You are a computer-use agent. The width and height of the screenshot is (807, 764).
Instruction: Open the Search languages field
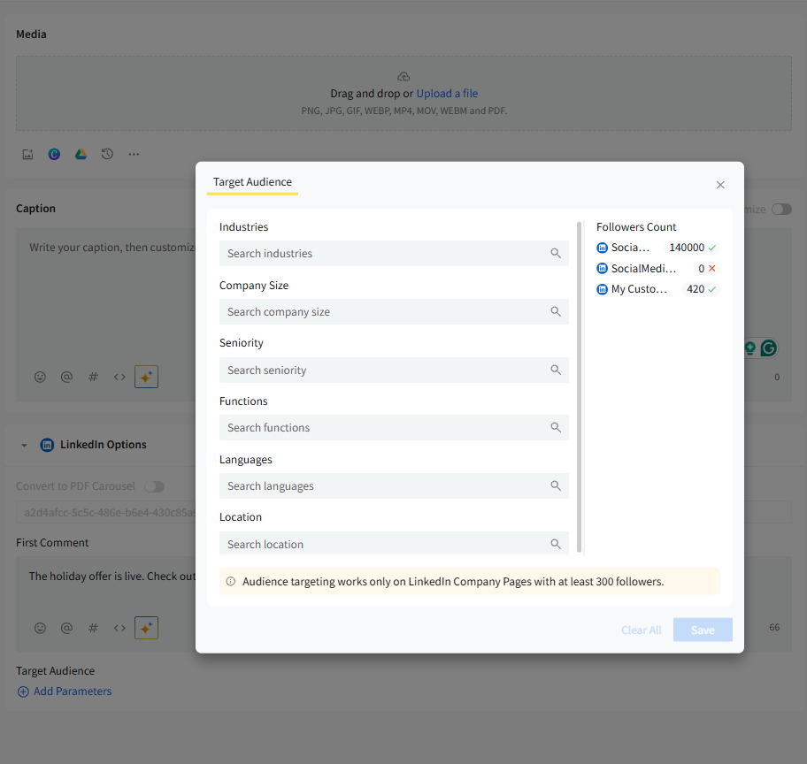[x=394, y=485]
